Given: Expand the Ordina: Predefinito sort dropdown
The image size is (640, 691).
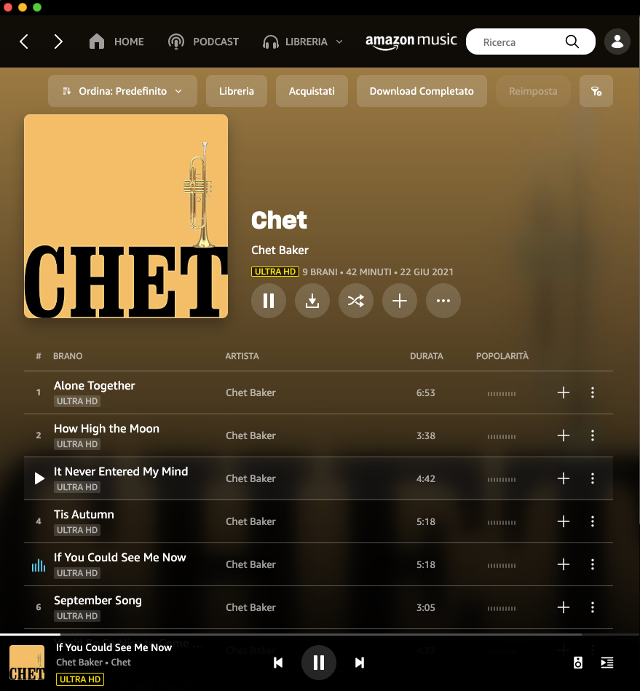Looking at the screenshot, I should point(122,91).
